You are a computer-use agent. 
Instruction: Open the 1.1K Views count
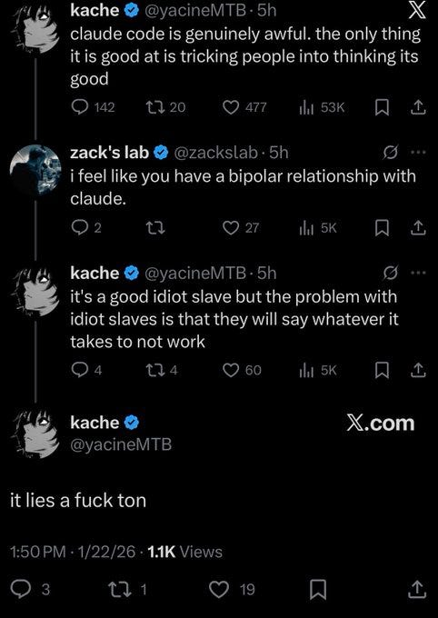[x=184, y=552]
